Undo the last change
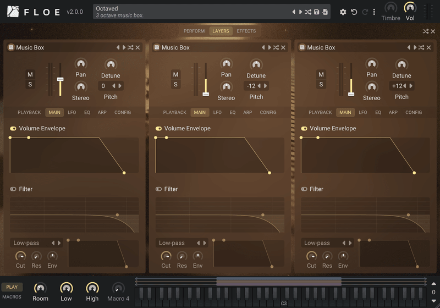This screenshot has height=308, width=440. point(354,12)
